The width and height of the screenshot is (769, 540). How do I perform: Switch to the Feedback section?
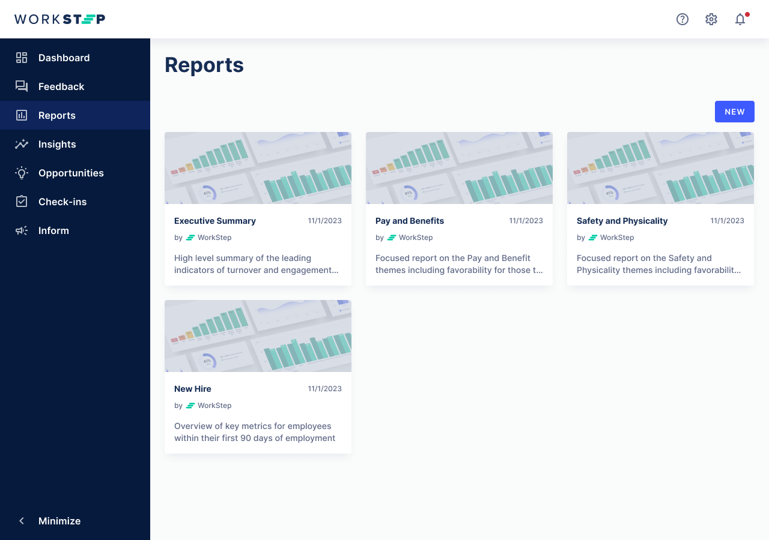(x=61, y=86)
